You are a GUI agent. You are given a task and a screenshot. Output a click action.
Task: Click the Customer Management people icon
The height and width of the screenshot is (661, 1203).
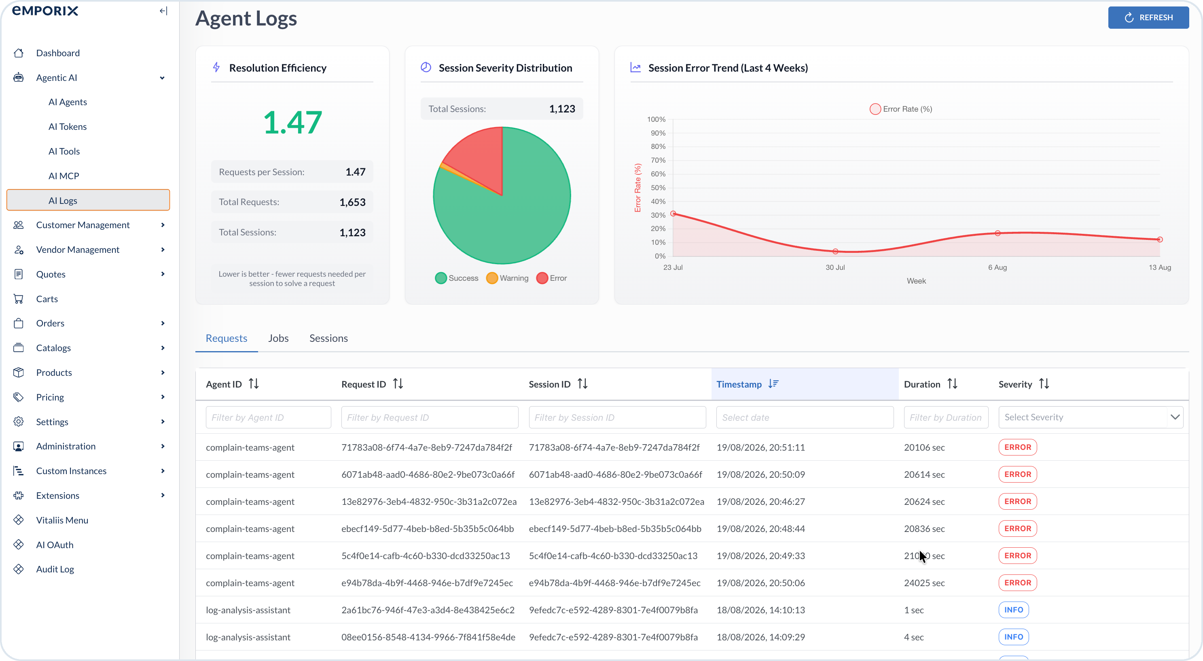(19, 225)
